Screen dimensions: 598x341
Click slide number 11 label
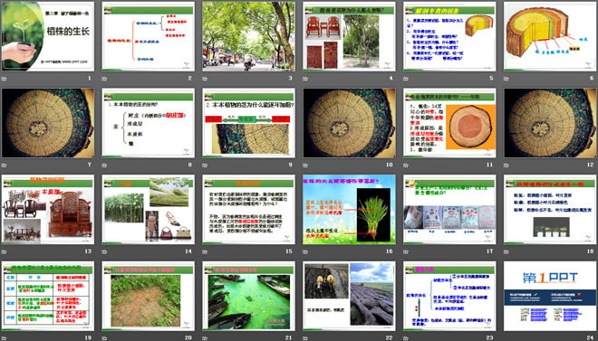tap(489, 165)
